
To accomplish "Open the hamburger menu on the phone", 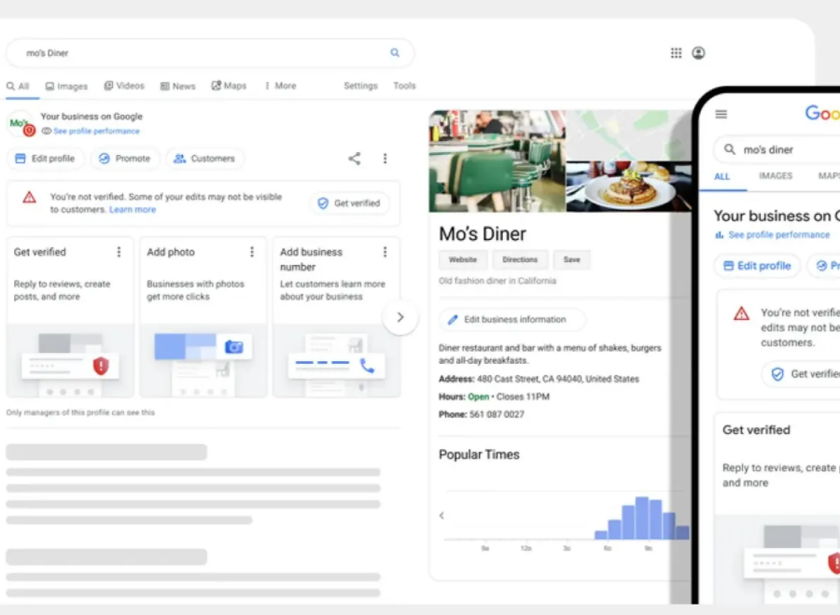I will pos(721,114).
